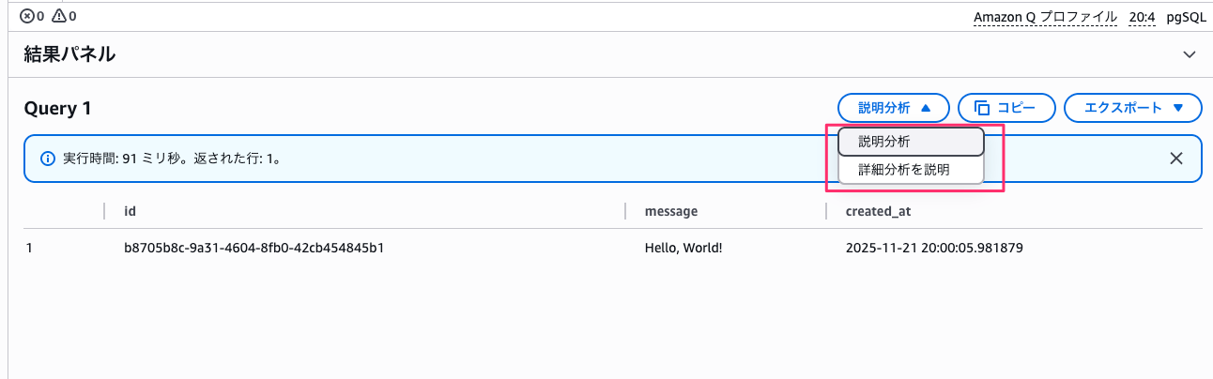This screenshot has width=1213, height=379.
Task: Click the error count icon in status bar
Action: [27, 16]
